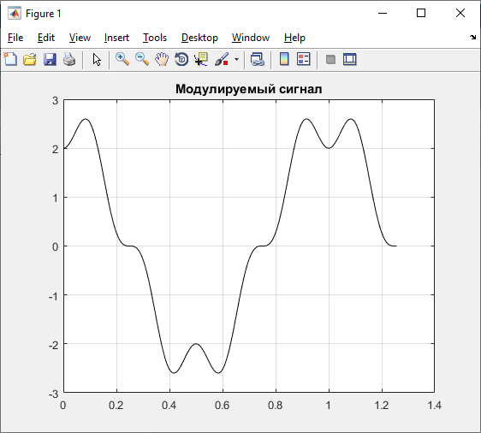Click the New Figure icon
481x433 pixels.
click(11, 59)
